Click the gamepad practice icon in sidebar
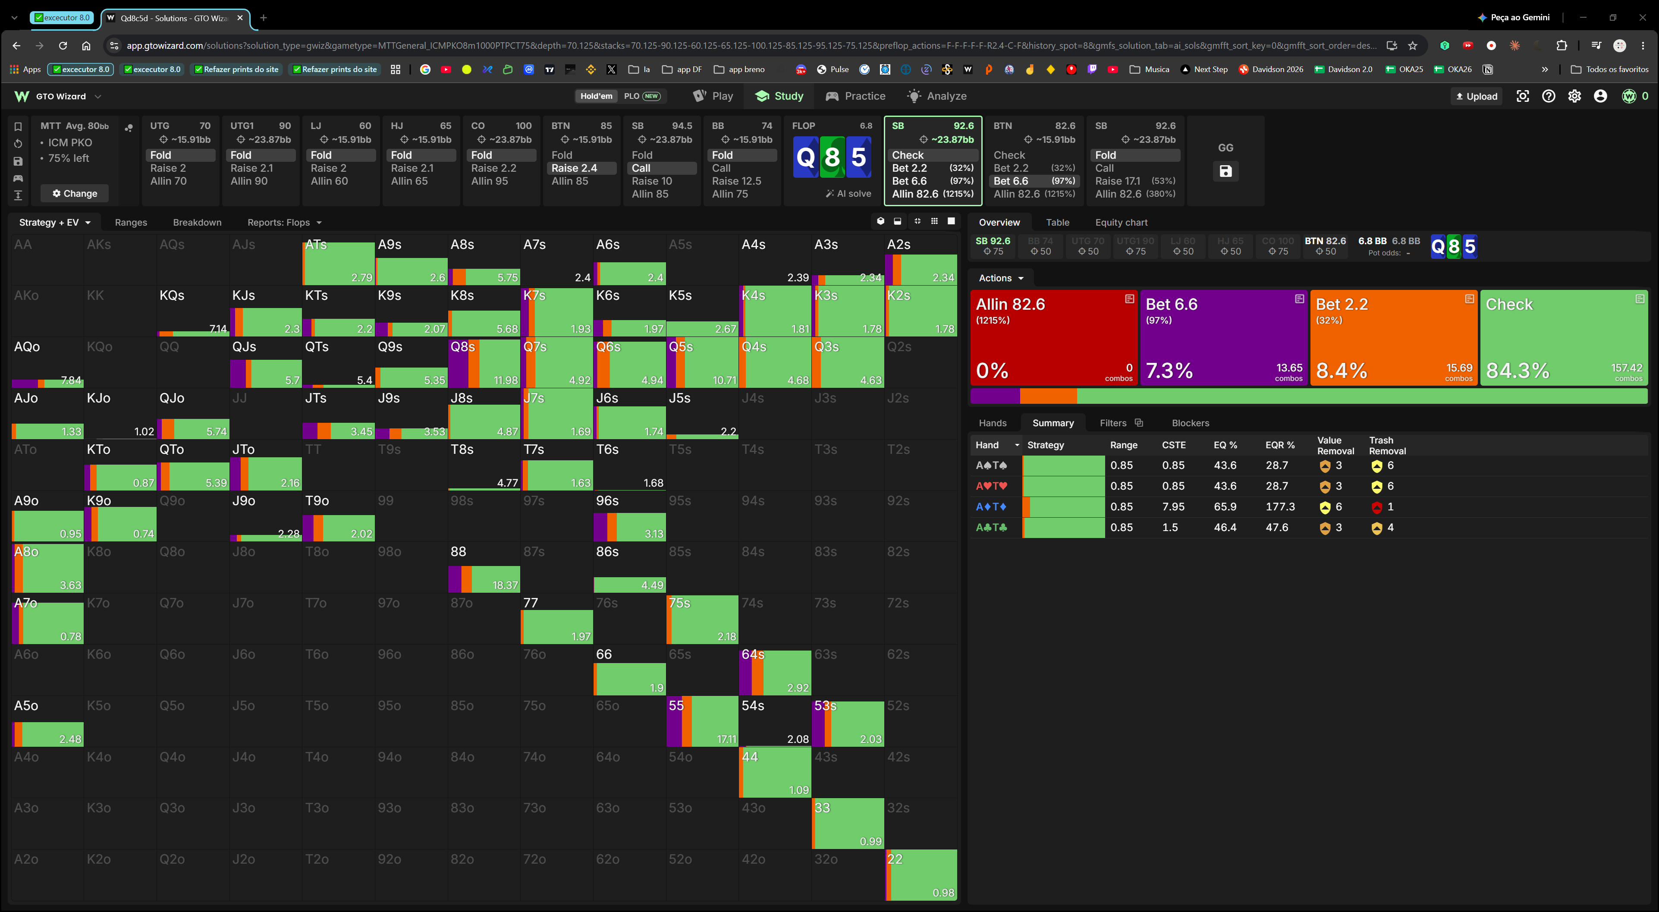The width and height of the screenshot is (1659, 912). [x=18, y=178]
